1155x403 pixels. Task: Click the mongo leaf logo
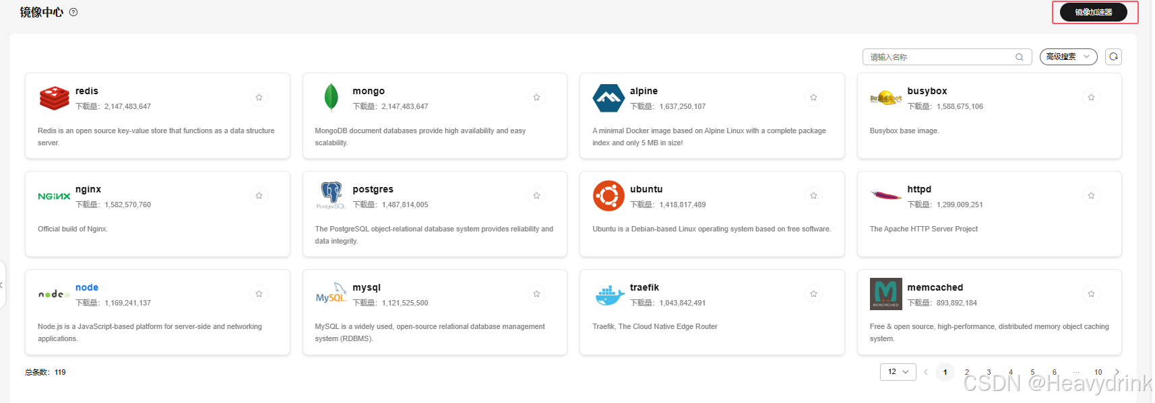point(331,98)
